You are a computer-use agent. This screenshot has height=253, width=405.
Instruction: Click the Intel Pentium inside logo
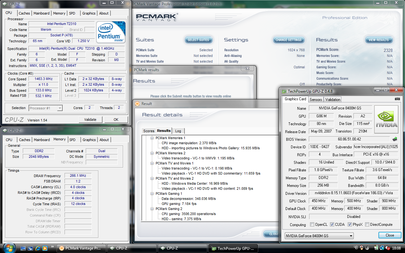coord(111,32)
